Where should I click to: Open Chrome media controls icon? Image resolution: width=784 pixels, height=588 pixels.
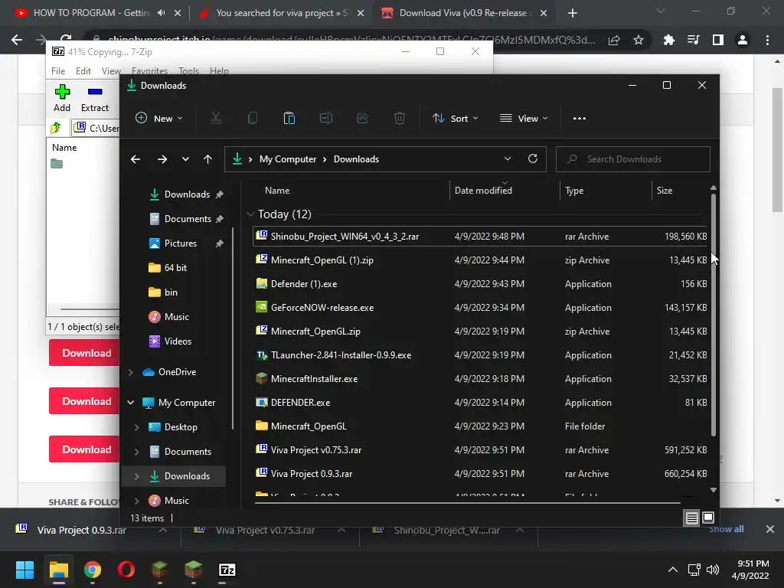coord(693,40)
